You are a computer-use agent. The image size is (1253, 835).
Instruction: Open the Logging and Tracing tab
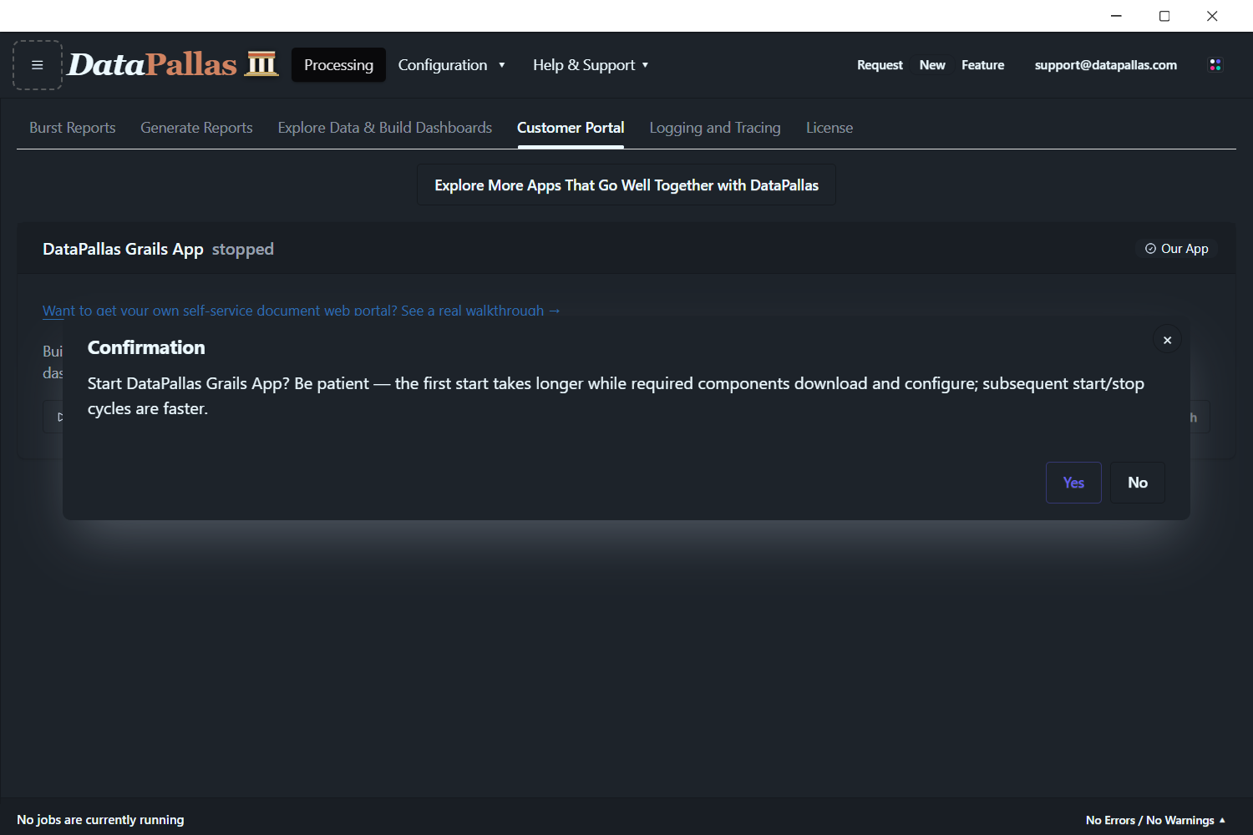pos(715,128)
